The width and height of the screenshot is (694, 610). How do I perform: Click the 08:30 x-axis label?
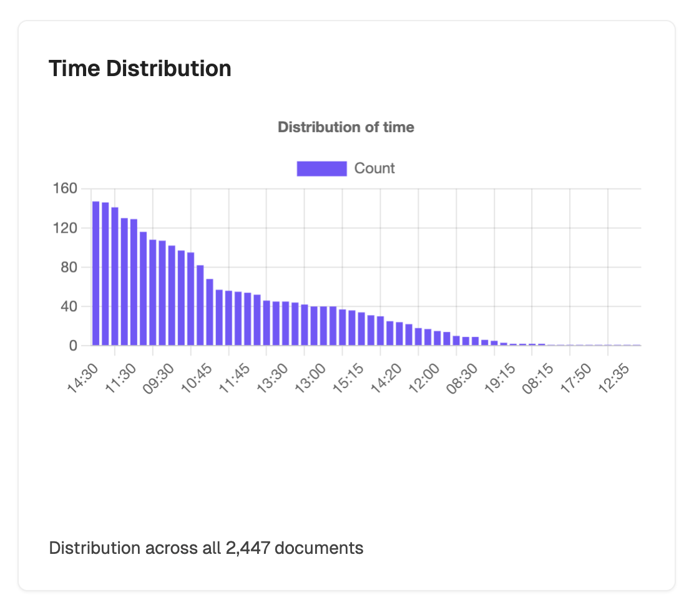pyautogui.click(x=462, y=378)
